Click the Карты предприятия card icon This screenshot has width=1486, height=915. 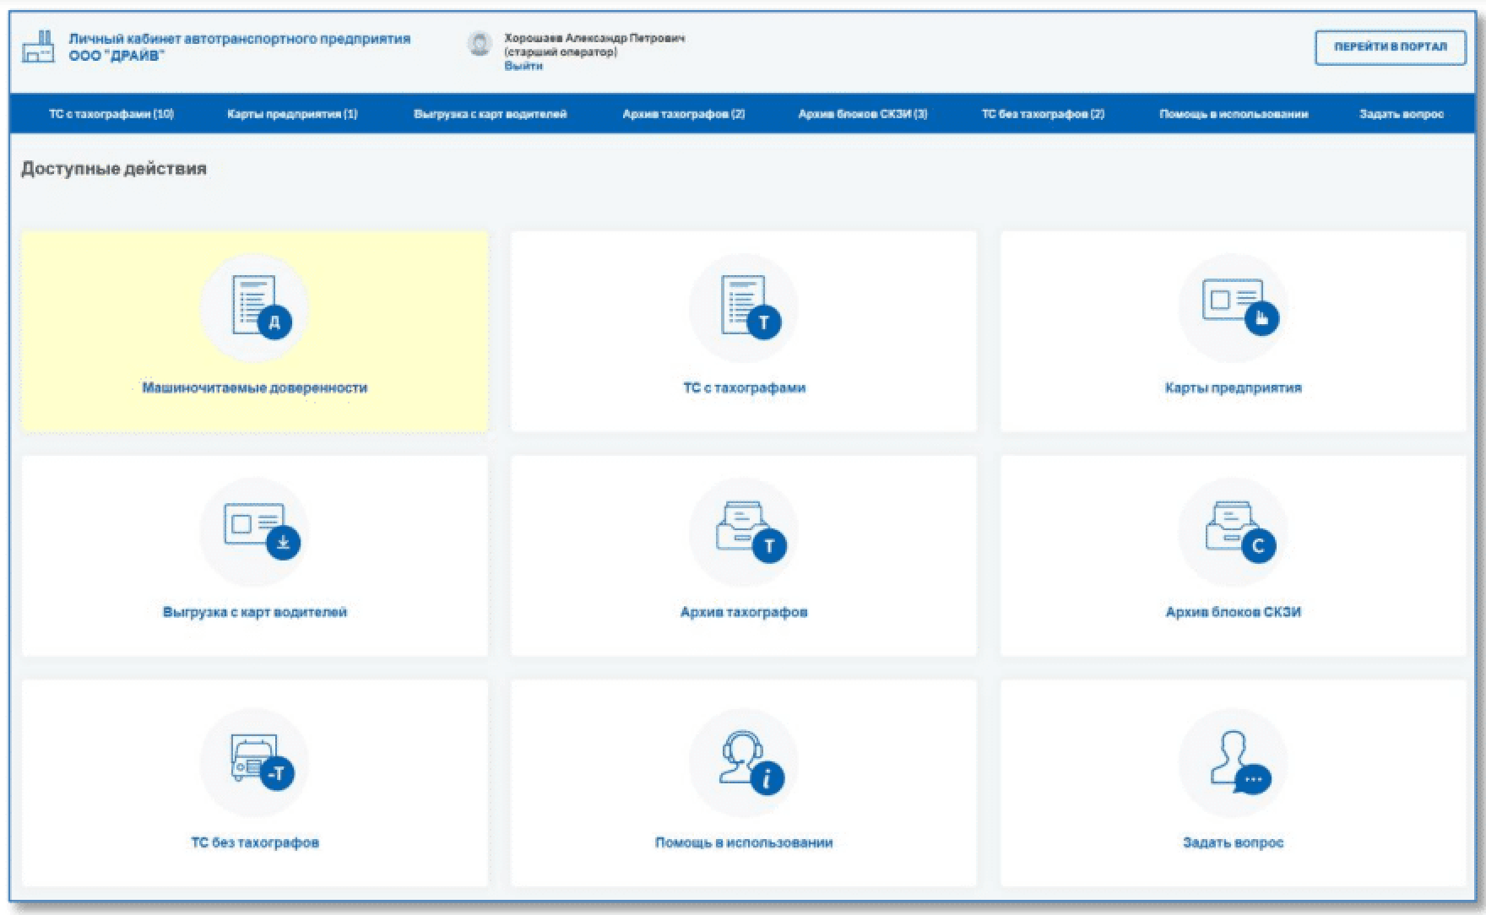[1234, 307]
